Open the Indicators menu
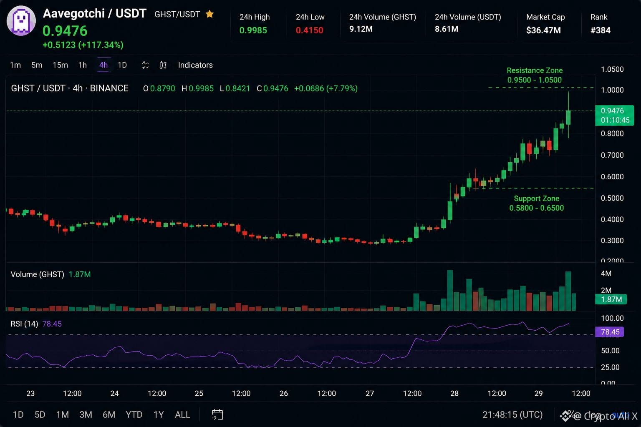 [195, 65]
